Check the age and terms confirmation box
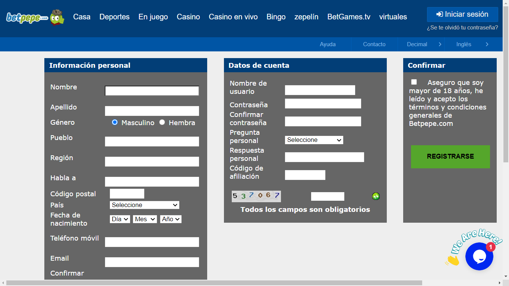Viewport: 509px width, 286px height. (414, 82)
